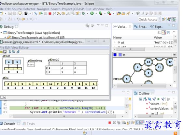This screenshot has height=135, width=184.
Task: Open the bt viewer dropdown arrow
Action: (174, 55)
